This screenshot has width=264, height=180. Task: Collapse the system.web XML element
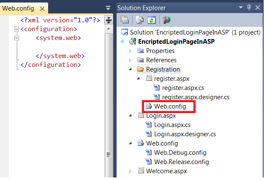tap(16, 38)
